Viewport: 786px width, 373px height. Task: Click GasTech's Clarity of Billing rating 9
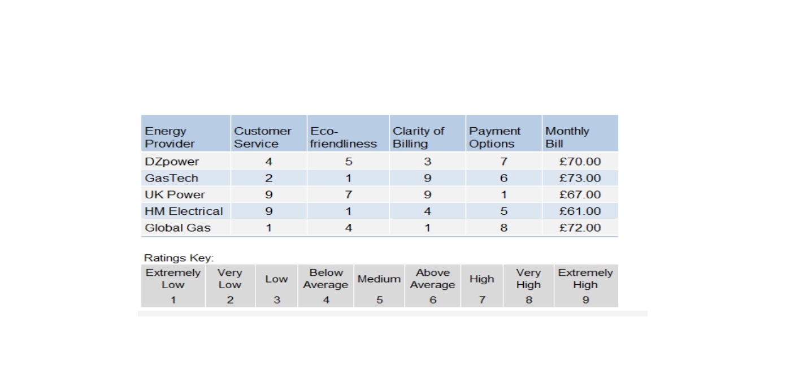pos(428,178)
